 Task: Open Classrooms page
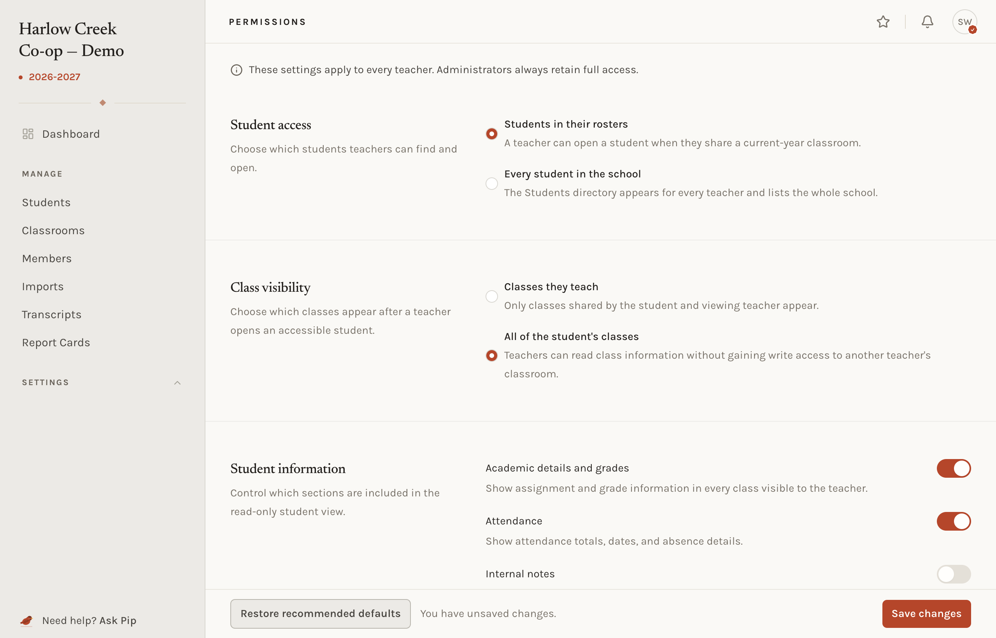click(x=53, y=230)
